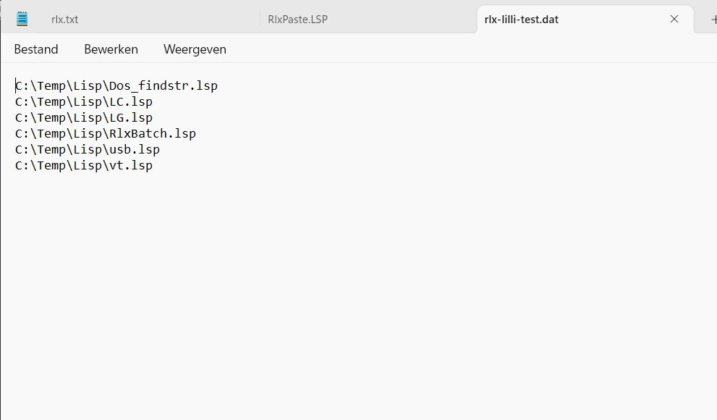Open the Bewerken menu
This screenshot has height=420, width=717.
tap(111, 49)
